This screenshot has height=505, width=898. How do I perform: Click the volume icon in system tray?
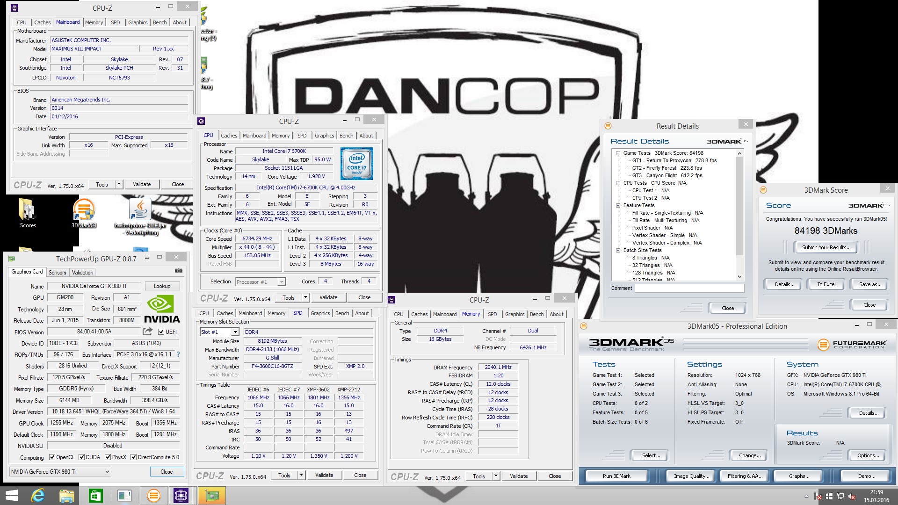pos(852,496)
